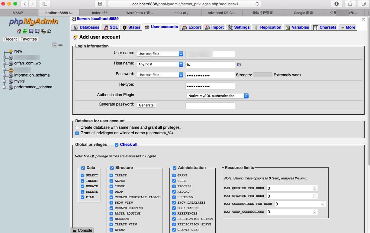The image size is (370, 233).
Task: Show Safari tab overview icon
Action: coord(364,4)
